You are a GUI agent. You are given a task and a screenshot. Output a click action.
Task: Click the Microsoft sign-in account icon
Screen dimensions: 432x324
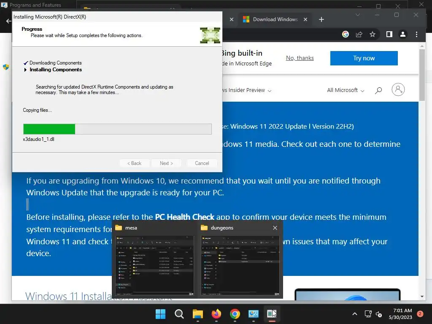pyautogui.click(x=398, y=89)
